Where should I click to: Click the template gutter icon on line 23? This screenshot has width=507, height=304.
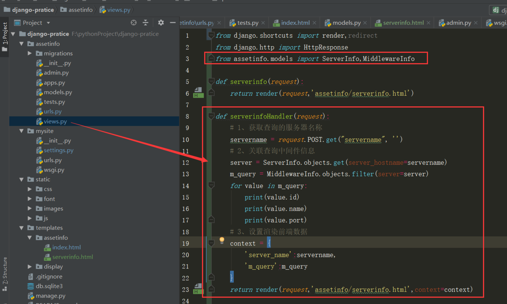pyautogui.click(x=198, y=289)
